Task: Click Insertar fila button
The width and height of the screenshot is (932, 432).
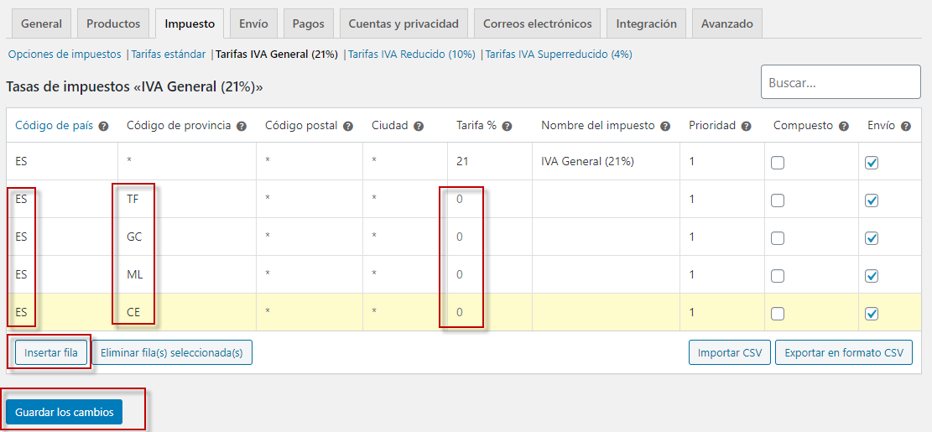Action: click(x=51, y=352)
